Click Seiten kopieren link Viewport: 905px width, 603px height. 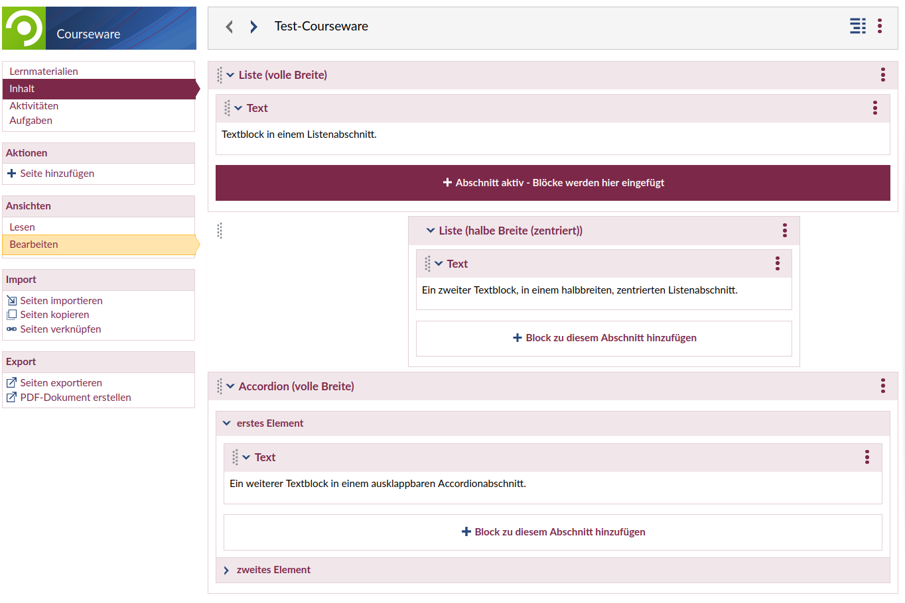point(54,315)
